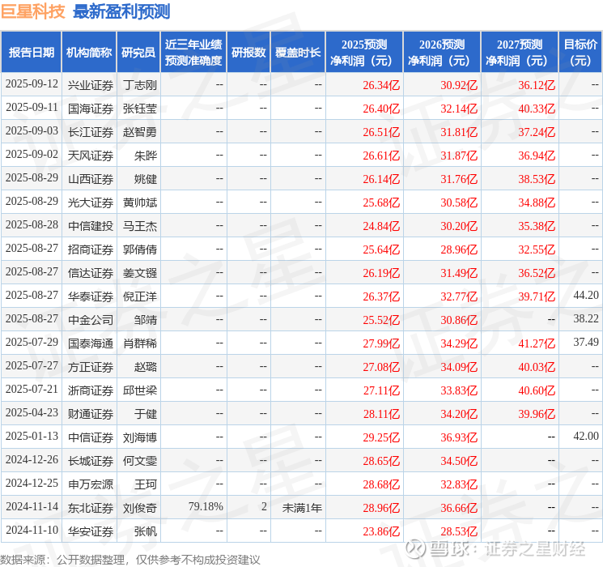Screen dimensions: 603x567
Task: Select analyst 姜文镪
Action: click(140, 273)
